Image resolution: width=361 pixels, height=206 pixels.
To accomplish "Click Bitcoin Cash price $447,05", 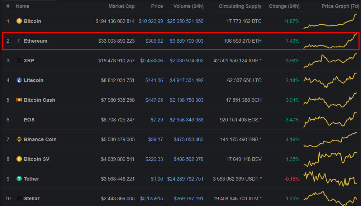I will [154, 100].
